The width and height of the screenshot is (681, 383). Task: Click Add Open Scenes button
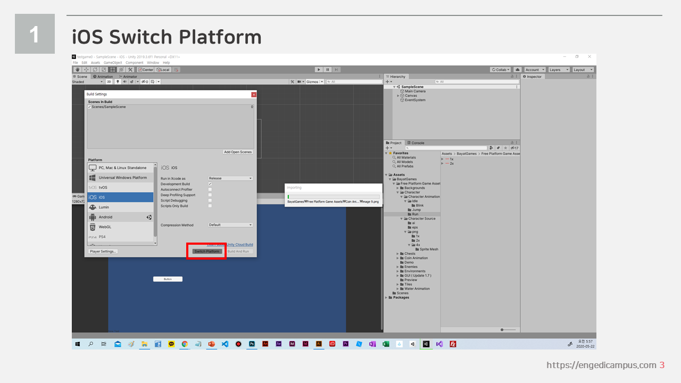(x=238, y=152)
